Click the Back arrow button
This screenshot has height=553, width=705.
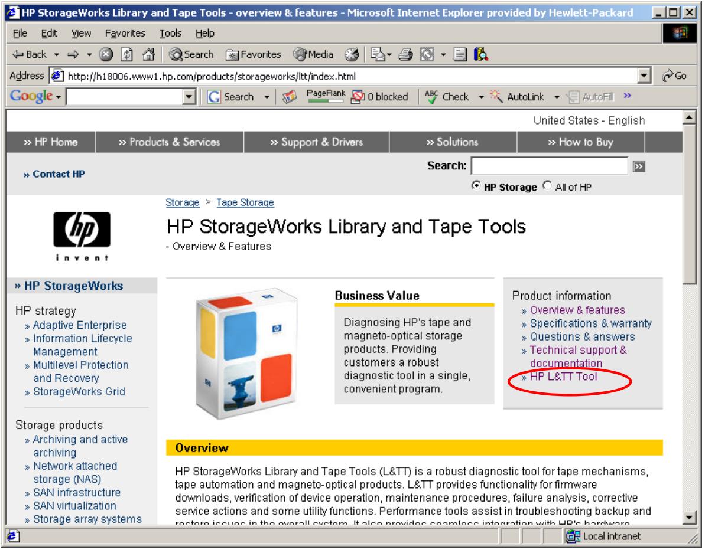pyautogui.click(x=29, y=55)
